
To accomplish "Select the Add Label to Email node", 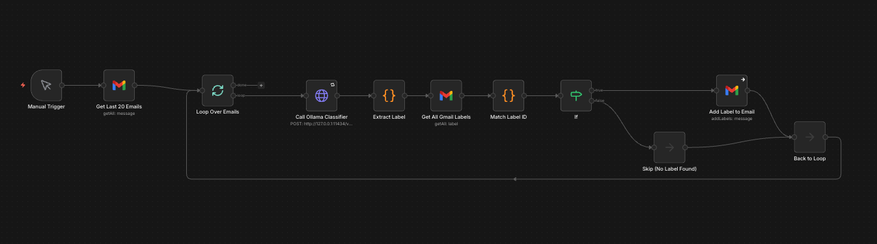I will pyautogui.click(x=732, y=90).
